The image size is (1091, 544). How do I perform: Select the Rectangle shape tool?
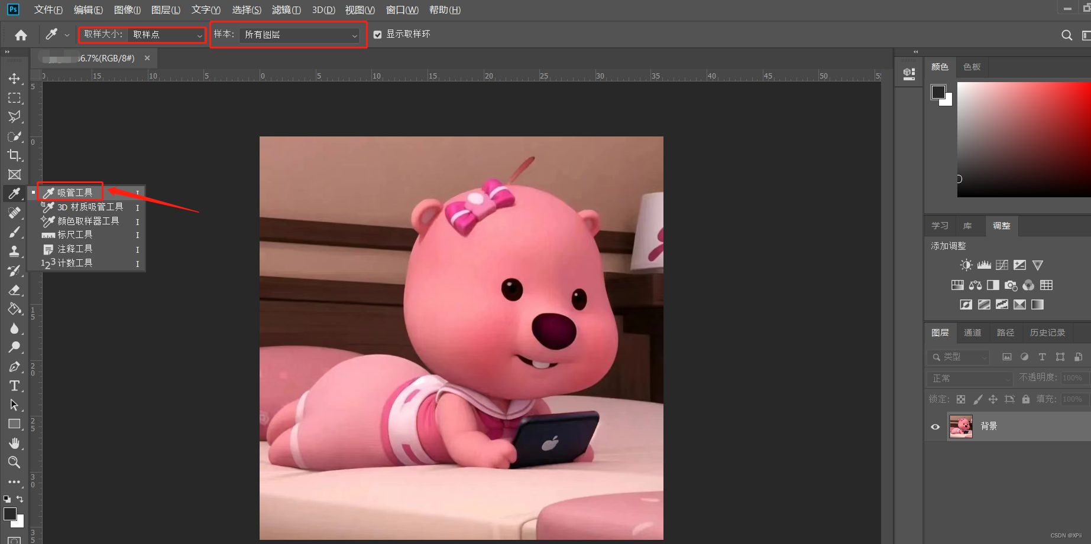point(14,424)
